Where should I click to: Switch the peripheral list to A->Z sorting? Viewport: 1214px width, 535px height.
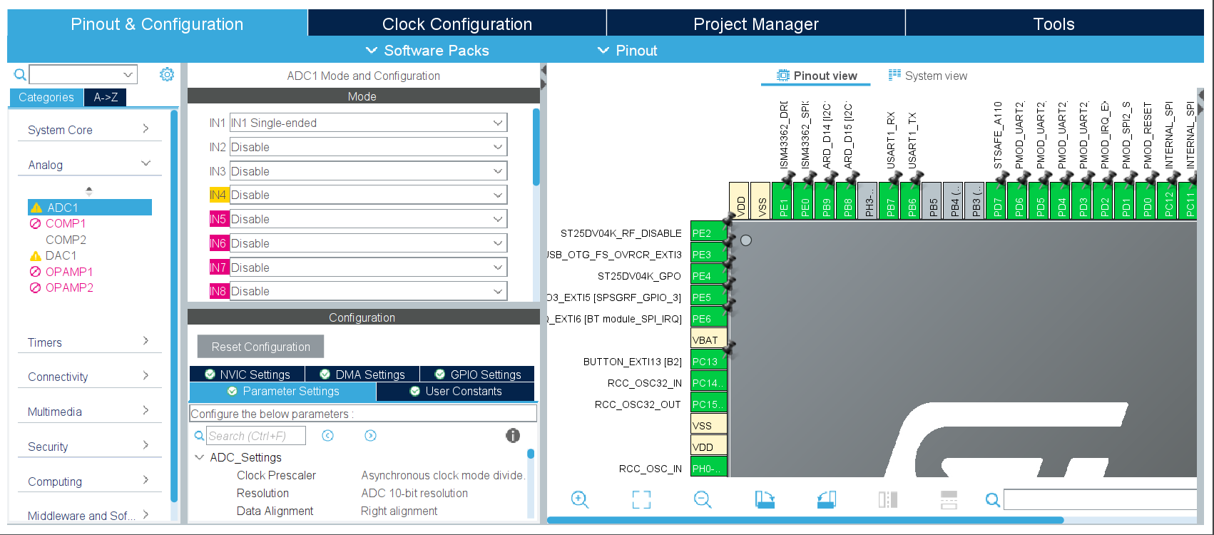106,97
